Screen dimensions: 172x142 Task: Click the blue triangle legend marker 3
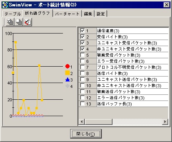tap(68, 80)
